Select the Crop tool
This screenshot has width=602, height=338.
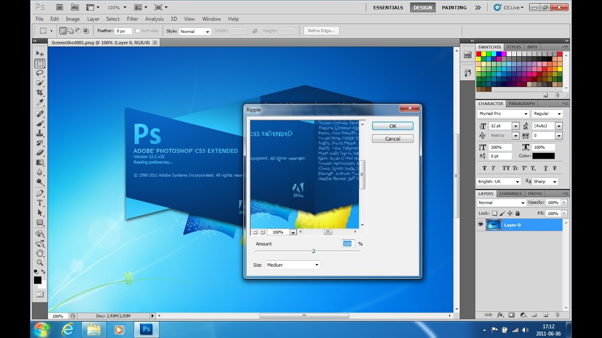pos(40,93)
